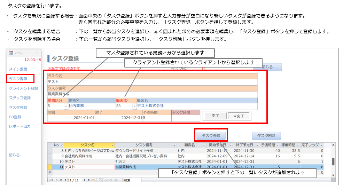Click the row selector of record 11
The height and width of the screenshot is (189, 343).
coord(50,167)
